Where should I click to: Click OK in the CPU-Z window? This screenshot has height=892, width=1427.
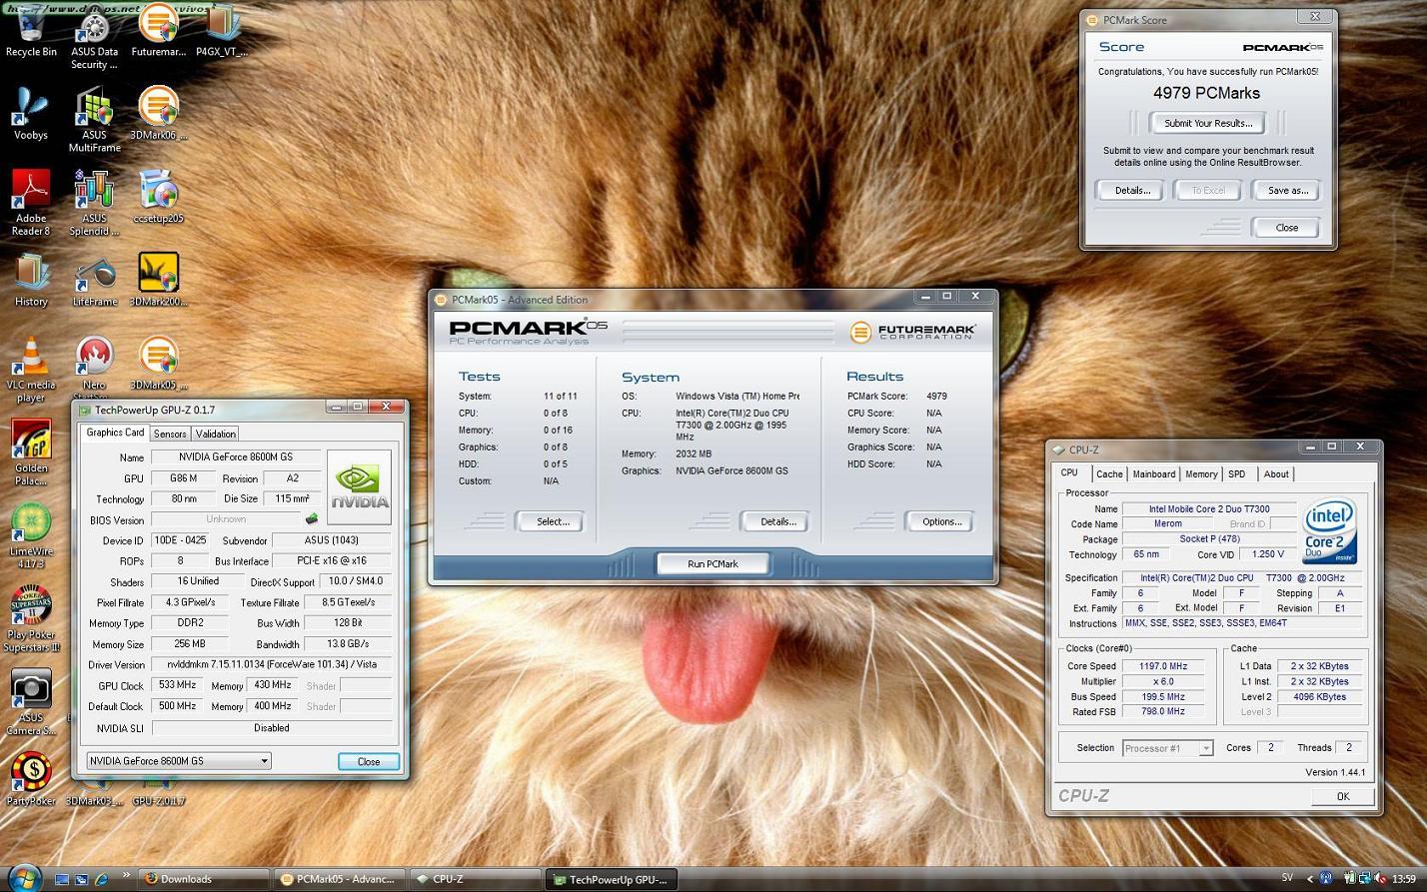coord(1343,796)
